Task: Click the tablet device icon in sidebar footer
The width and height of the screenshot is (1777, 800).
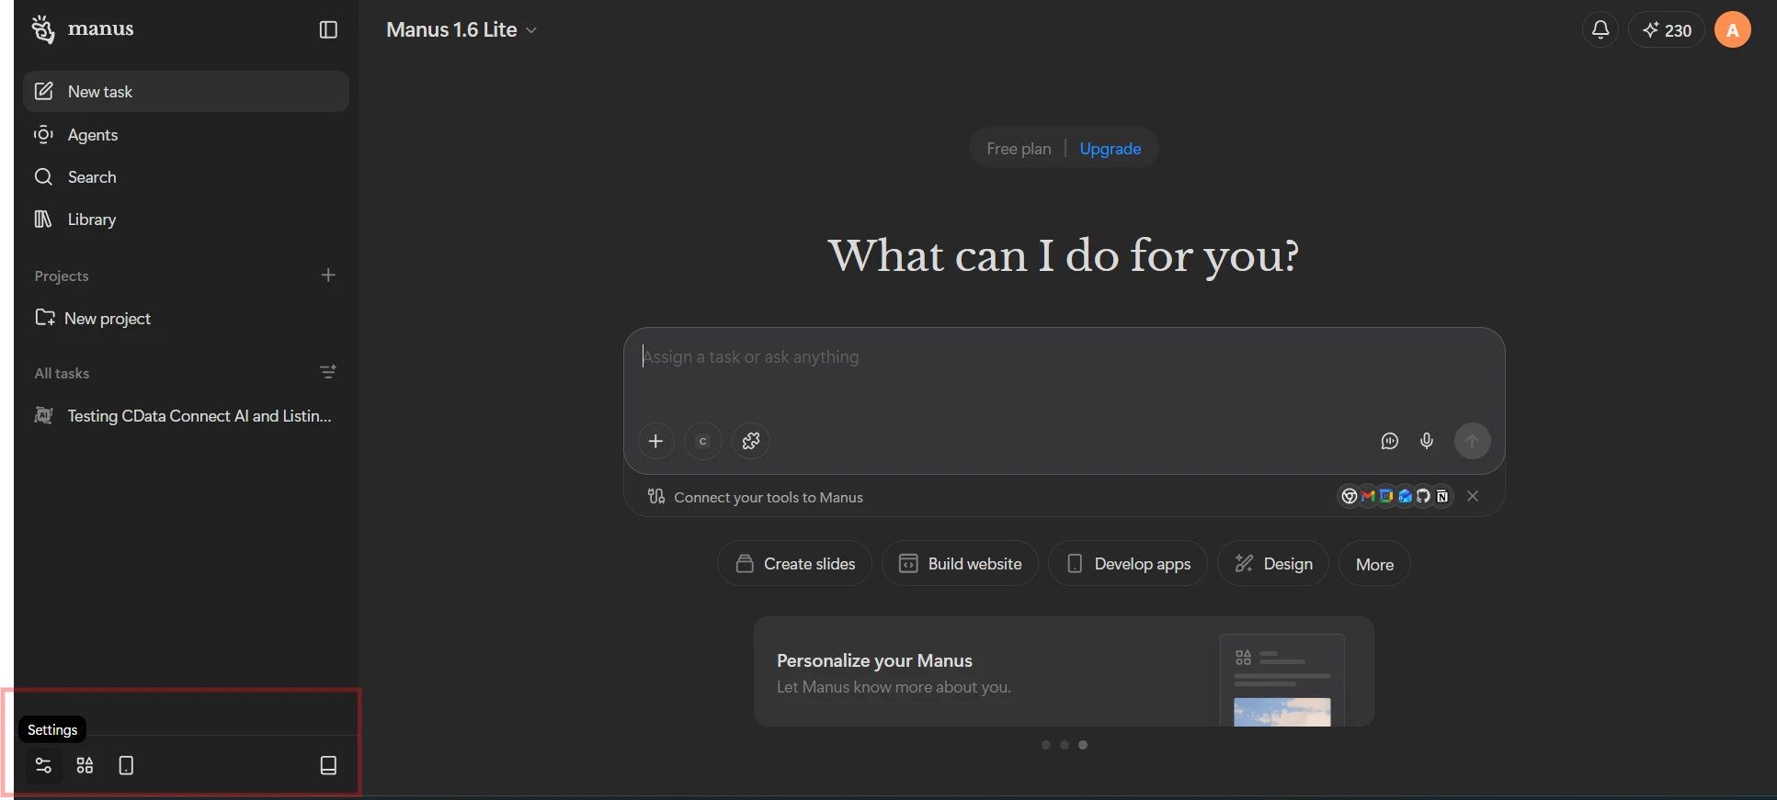Action: click(127, 765)
